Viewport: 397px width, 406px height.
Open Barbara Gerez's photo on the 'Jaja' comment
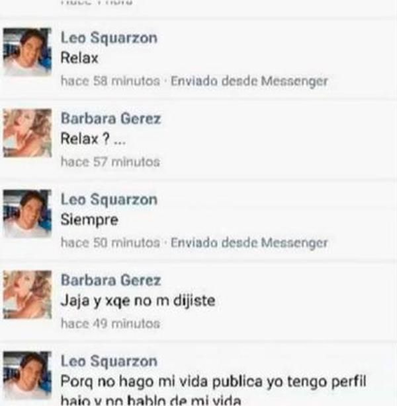pos(27,294)
